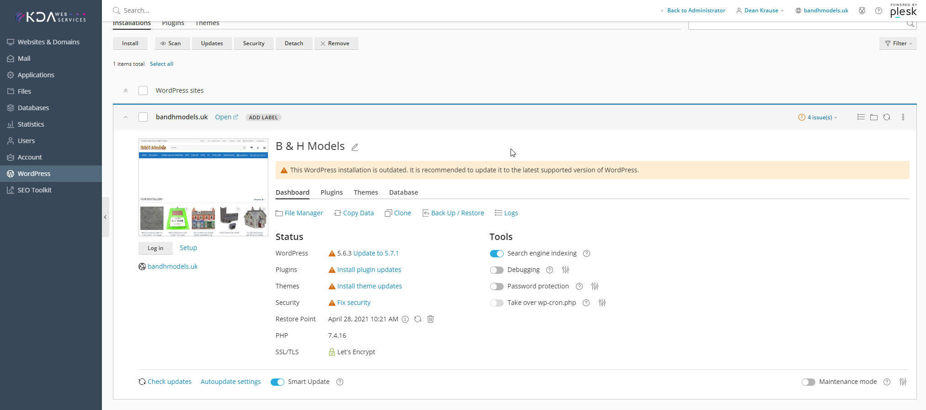Click the search magnifier icon in top bar
The height and width of the screenshot is (410, 926).
tap(117, 11)
